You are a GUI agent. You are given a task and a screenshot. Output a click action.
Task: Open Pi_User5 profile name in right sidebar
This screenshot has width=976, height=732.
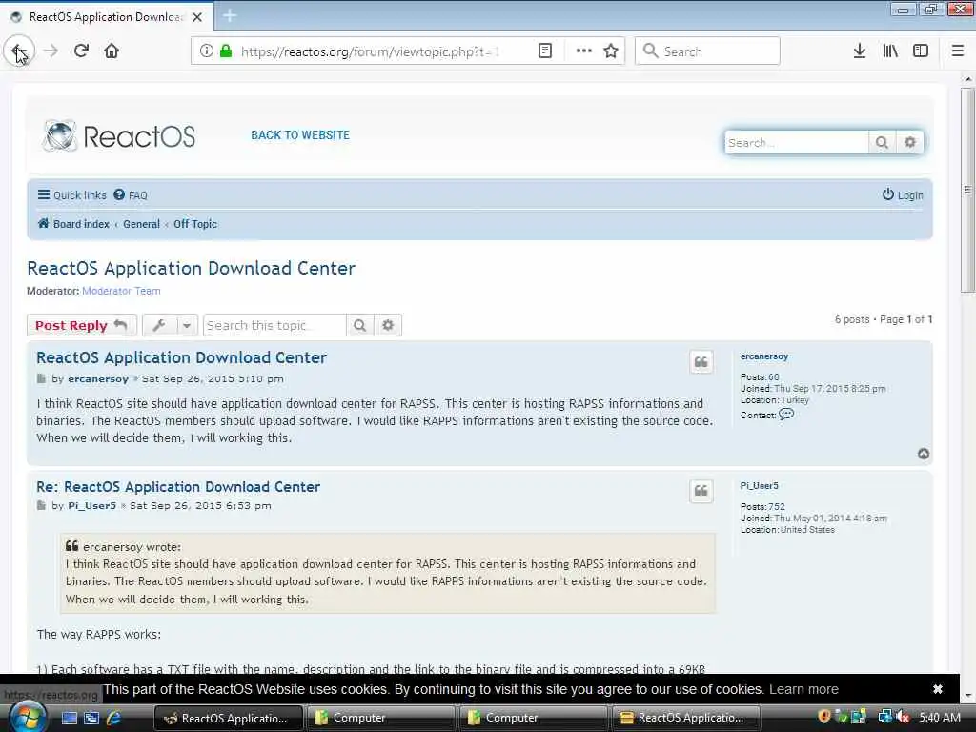(x=759, y=485)
